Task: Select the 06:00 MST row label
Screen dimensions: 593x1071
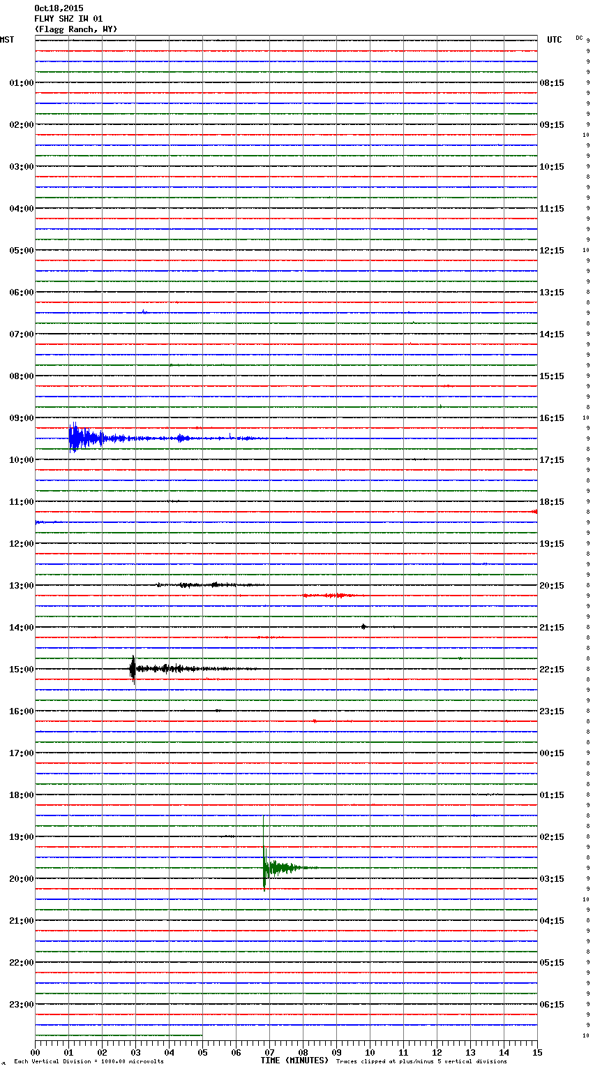Action: (22, 293)
